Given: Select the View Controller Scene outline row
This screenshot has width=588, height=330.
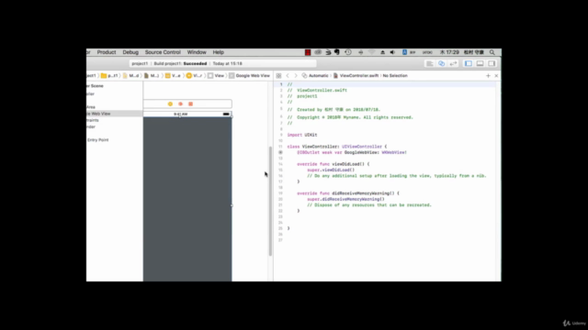Looking at the screenshot, I should [114, 86].
